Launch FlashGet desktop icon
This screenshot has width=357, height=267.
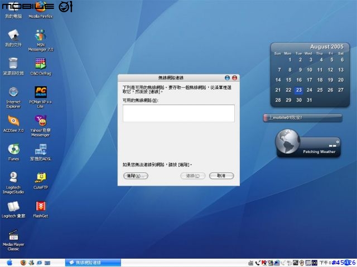[x=41, y=209]
